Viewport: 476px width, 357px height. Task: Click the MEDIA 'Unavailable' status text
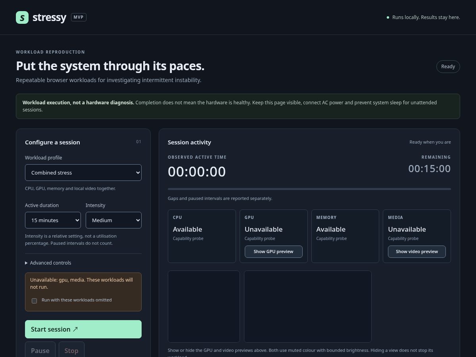[x=407, y=229]
